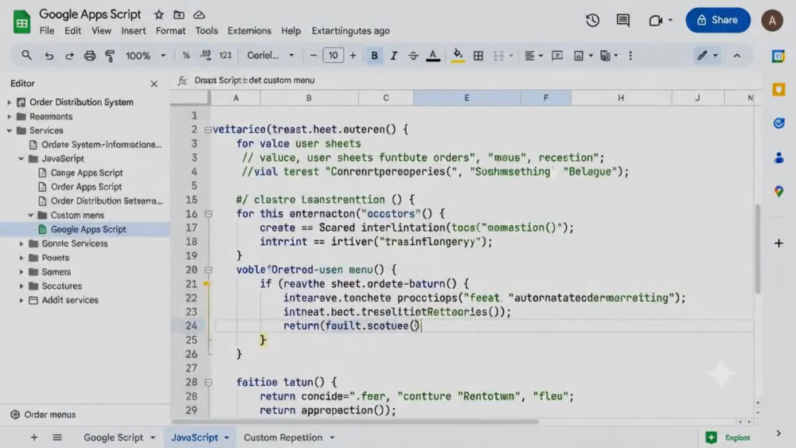Collapse code fold on first line 28

coord(208,383)
